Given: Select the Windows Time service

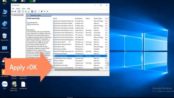Looking at the screenshot, I should pos(80,47).
